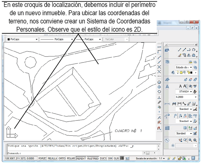201x163 pixels.
Task: Select the Copy objects tool
Action: coord(184,55)
